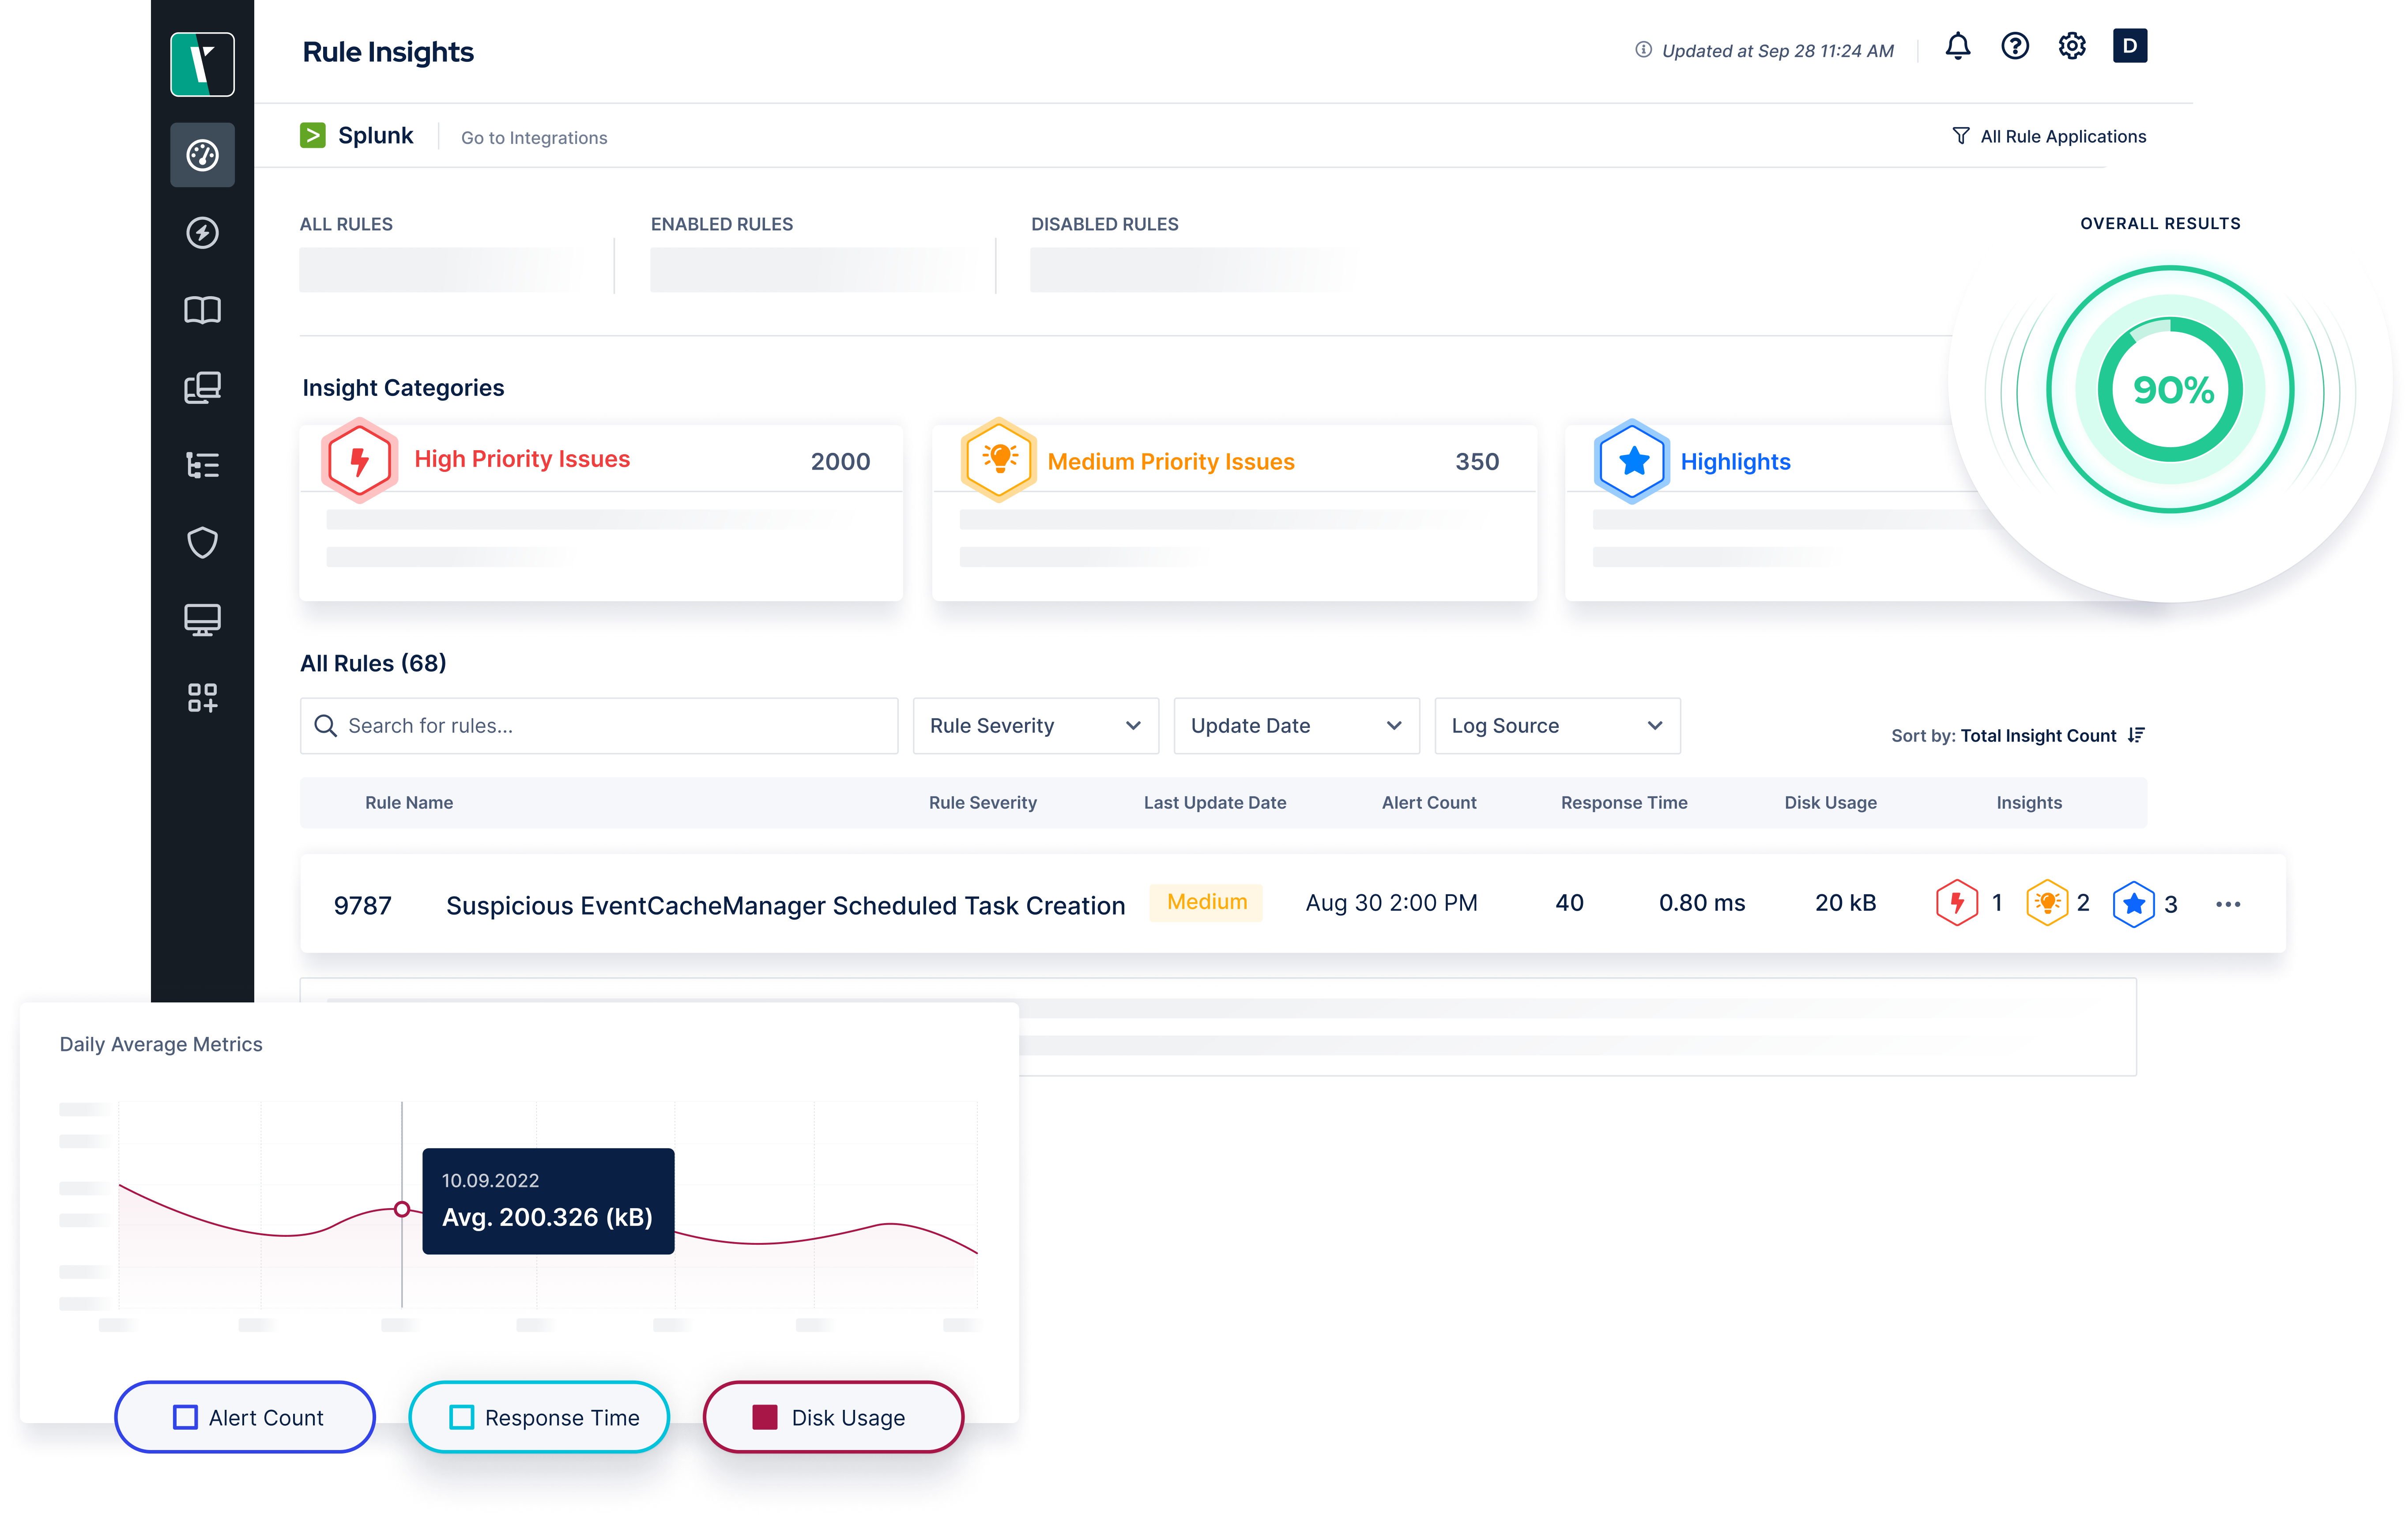Click the Response Time column header
This screenshot has width=2408, height=1518.
click(1623, 802)
